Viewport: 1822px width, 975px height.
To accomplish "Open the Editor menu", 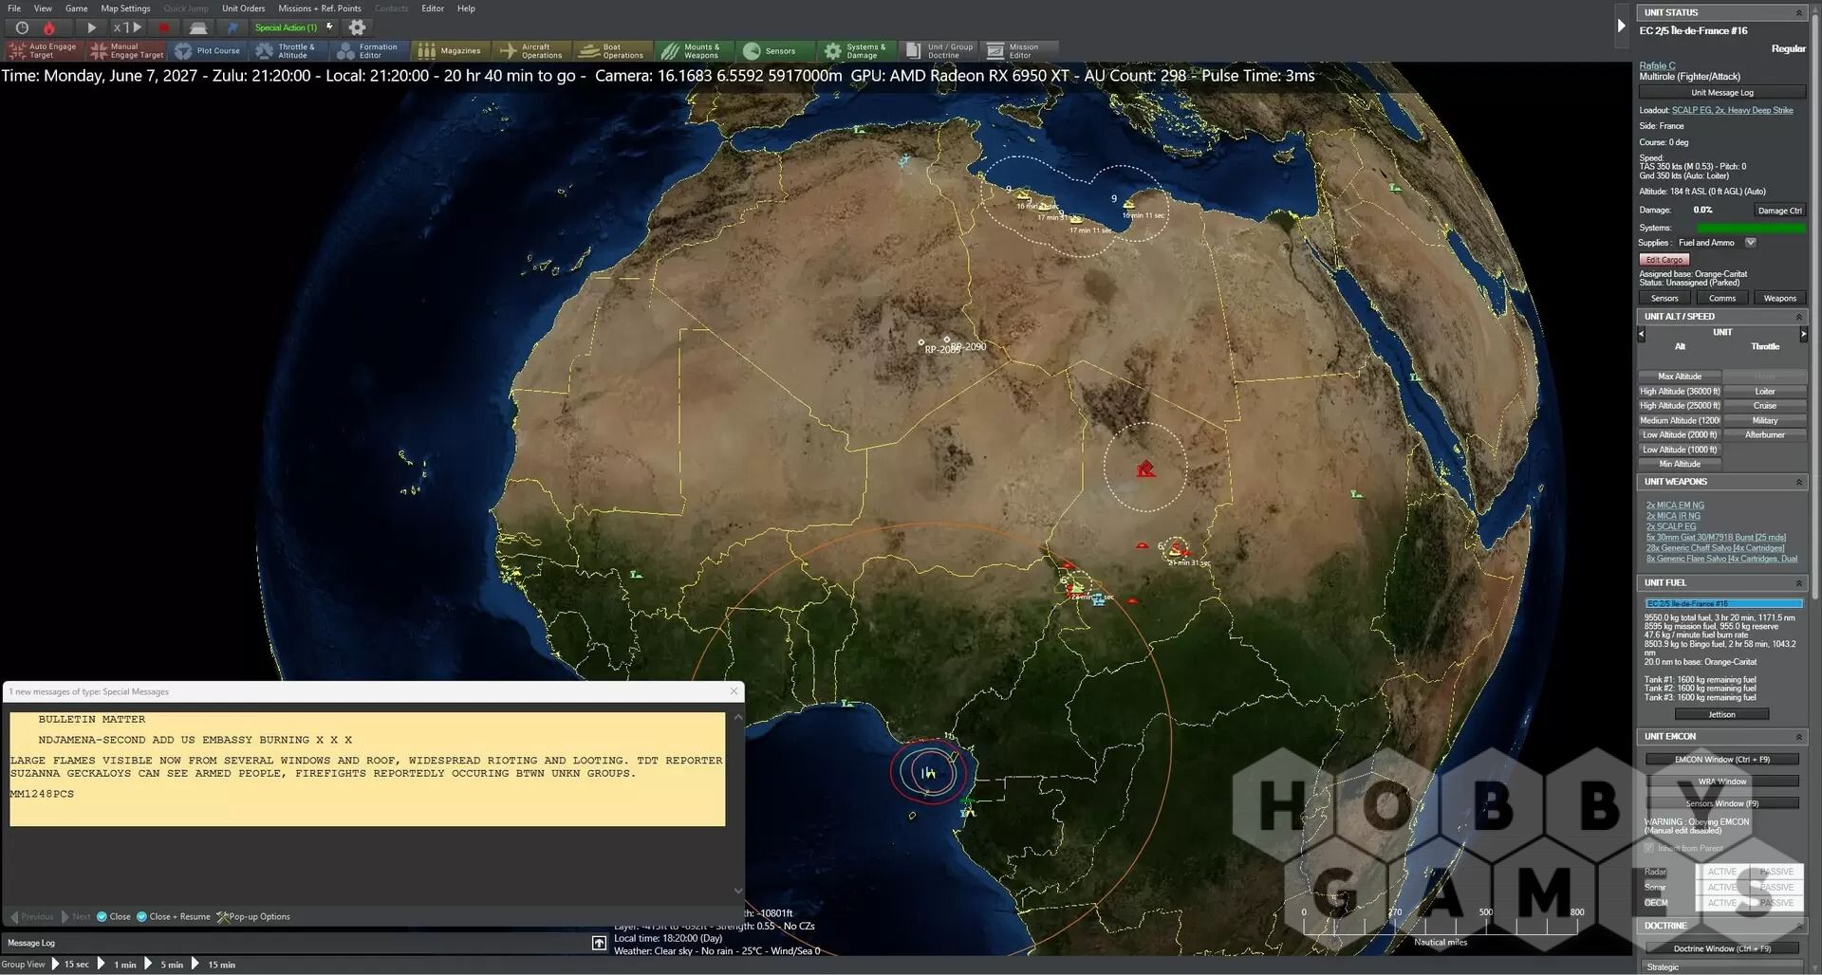I will coord(433,9).
